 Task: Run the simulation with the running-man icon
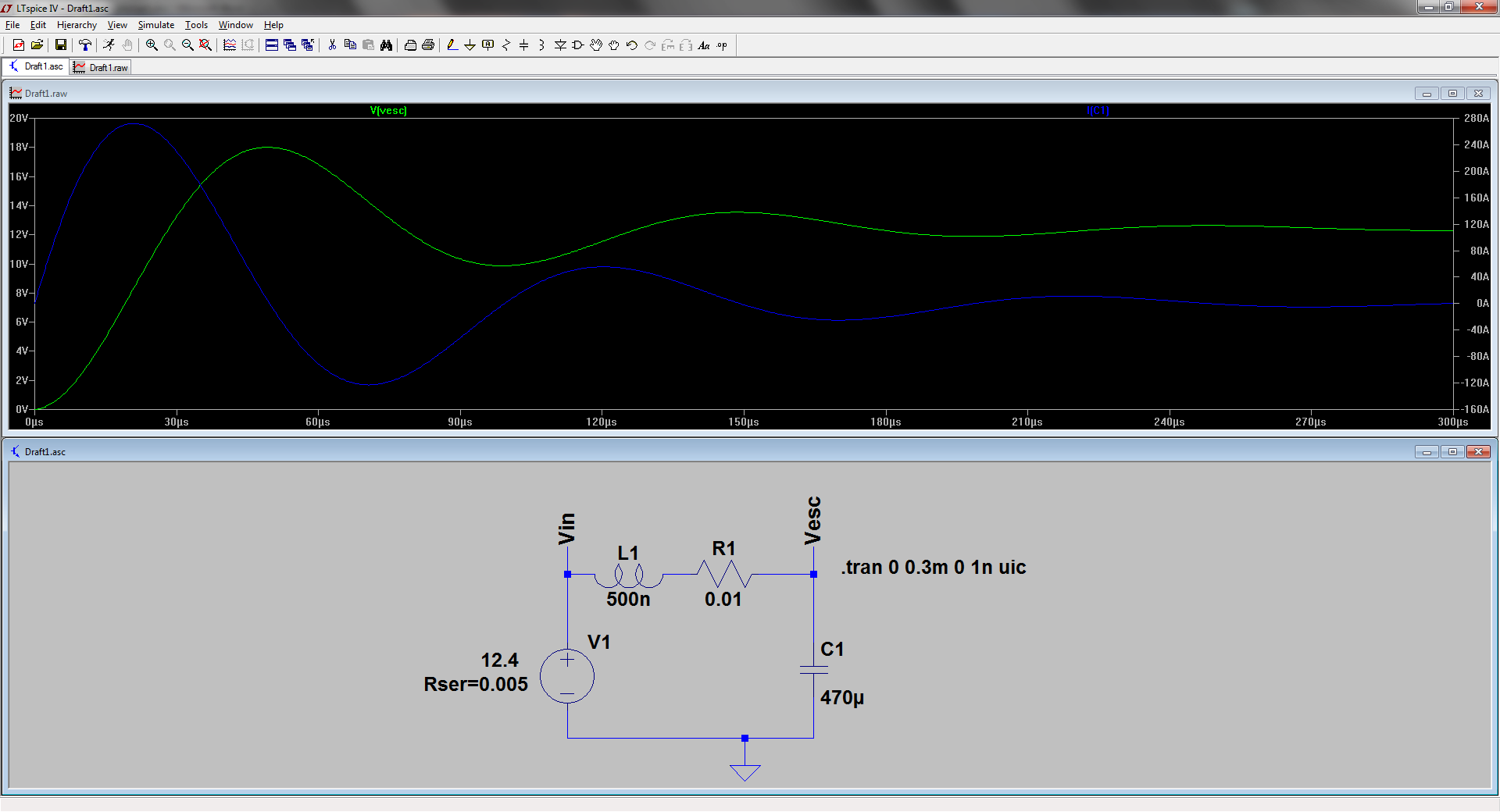(x=109, y=45)
